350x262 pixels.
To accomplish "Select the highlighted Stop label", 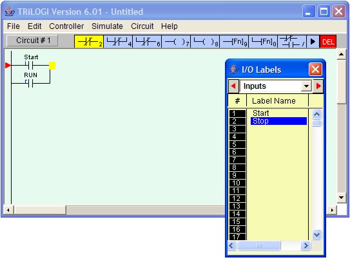I will pos(278,121).
